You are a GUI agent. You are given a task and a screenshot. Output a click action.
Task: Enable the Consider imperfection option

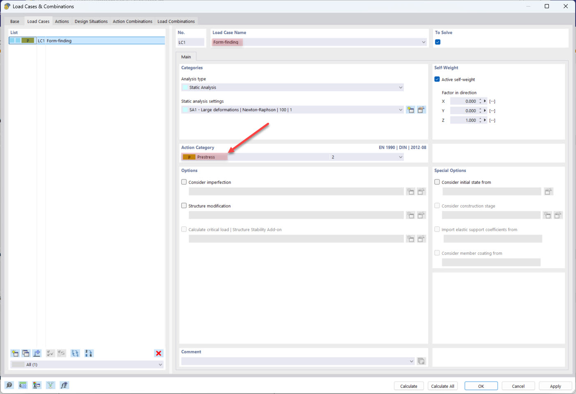pyautogui.click(x=184, y=182)
